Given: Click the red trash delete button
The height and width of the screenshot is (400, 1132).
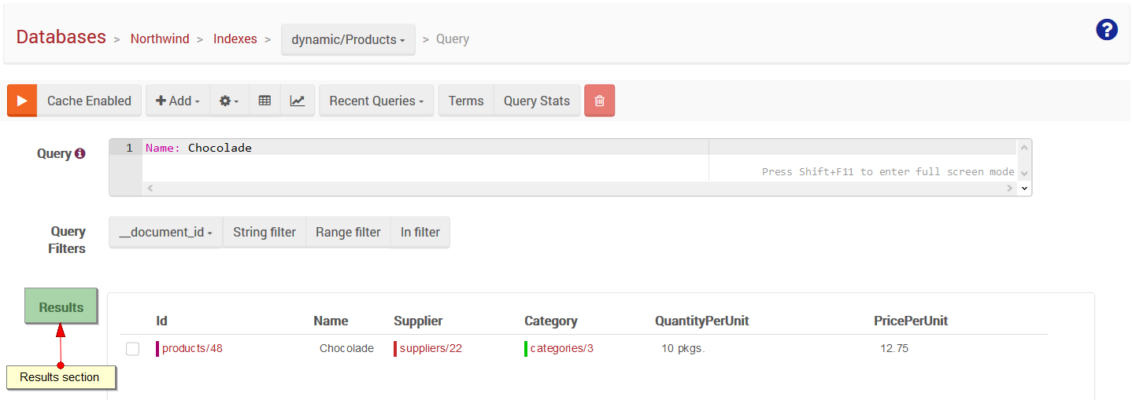Looking at the screenshot, I should coord(600,101).
